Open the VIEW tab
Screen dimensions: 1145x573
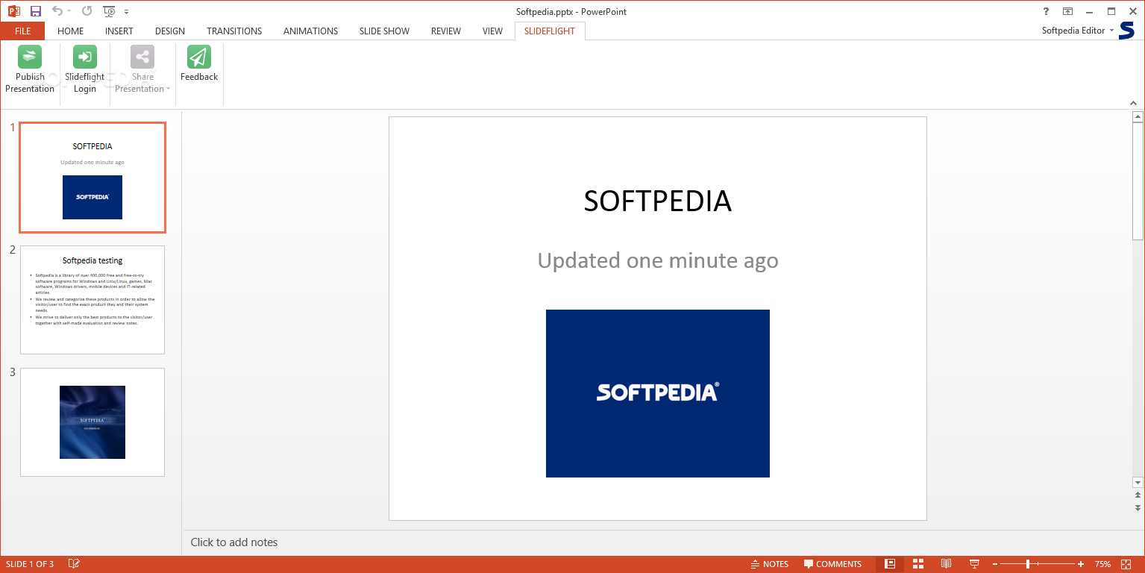click(x=493, y=31)
